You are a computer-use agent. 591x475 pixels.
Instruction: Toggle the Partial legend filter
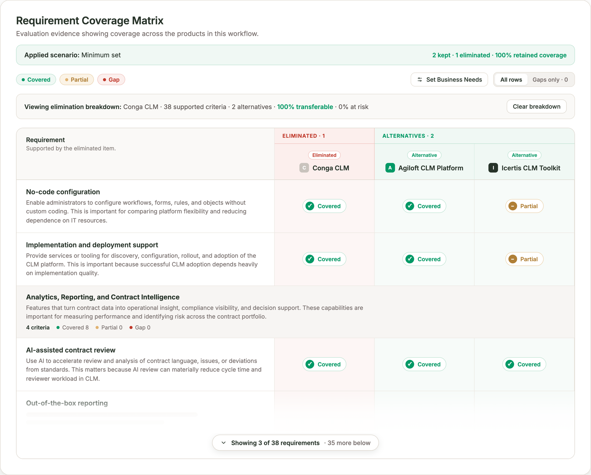[77, 80]
